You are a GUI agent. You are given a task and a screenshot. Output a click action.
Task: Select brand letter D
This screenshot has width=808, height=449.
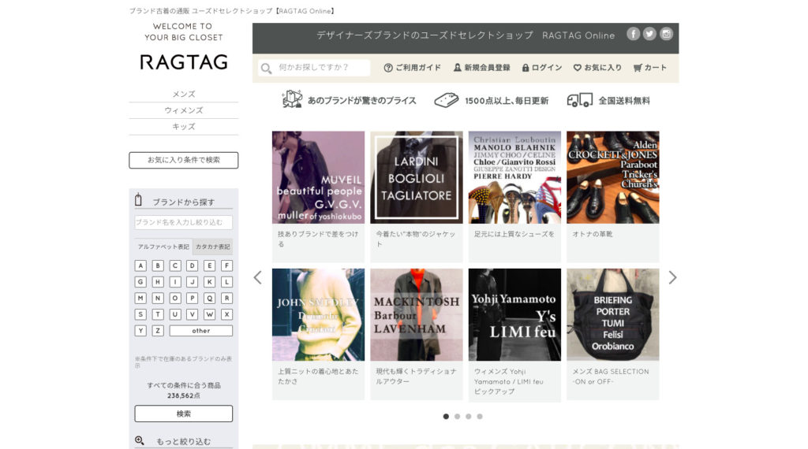(193, 265)
